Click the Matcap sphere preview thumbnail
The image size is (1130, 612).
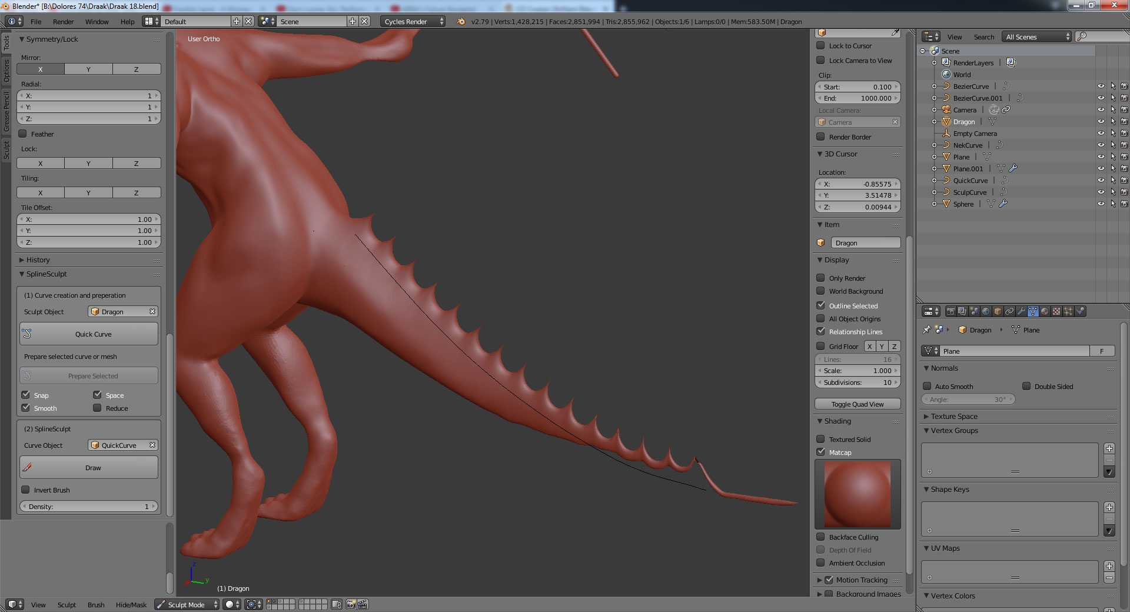tap(858, 494)
